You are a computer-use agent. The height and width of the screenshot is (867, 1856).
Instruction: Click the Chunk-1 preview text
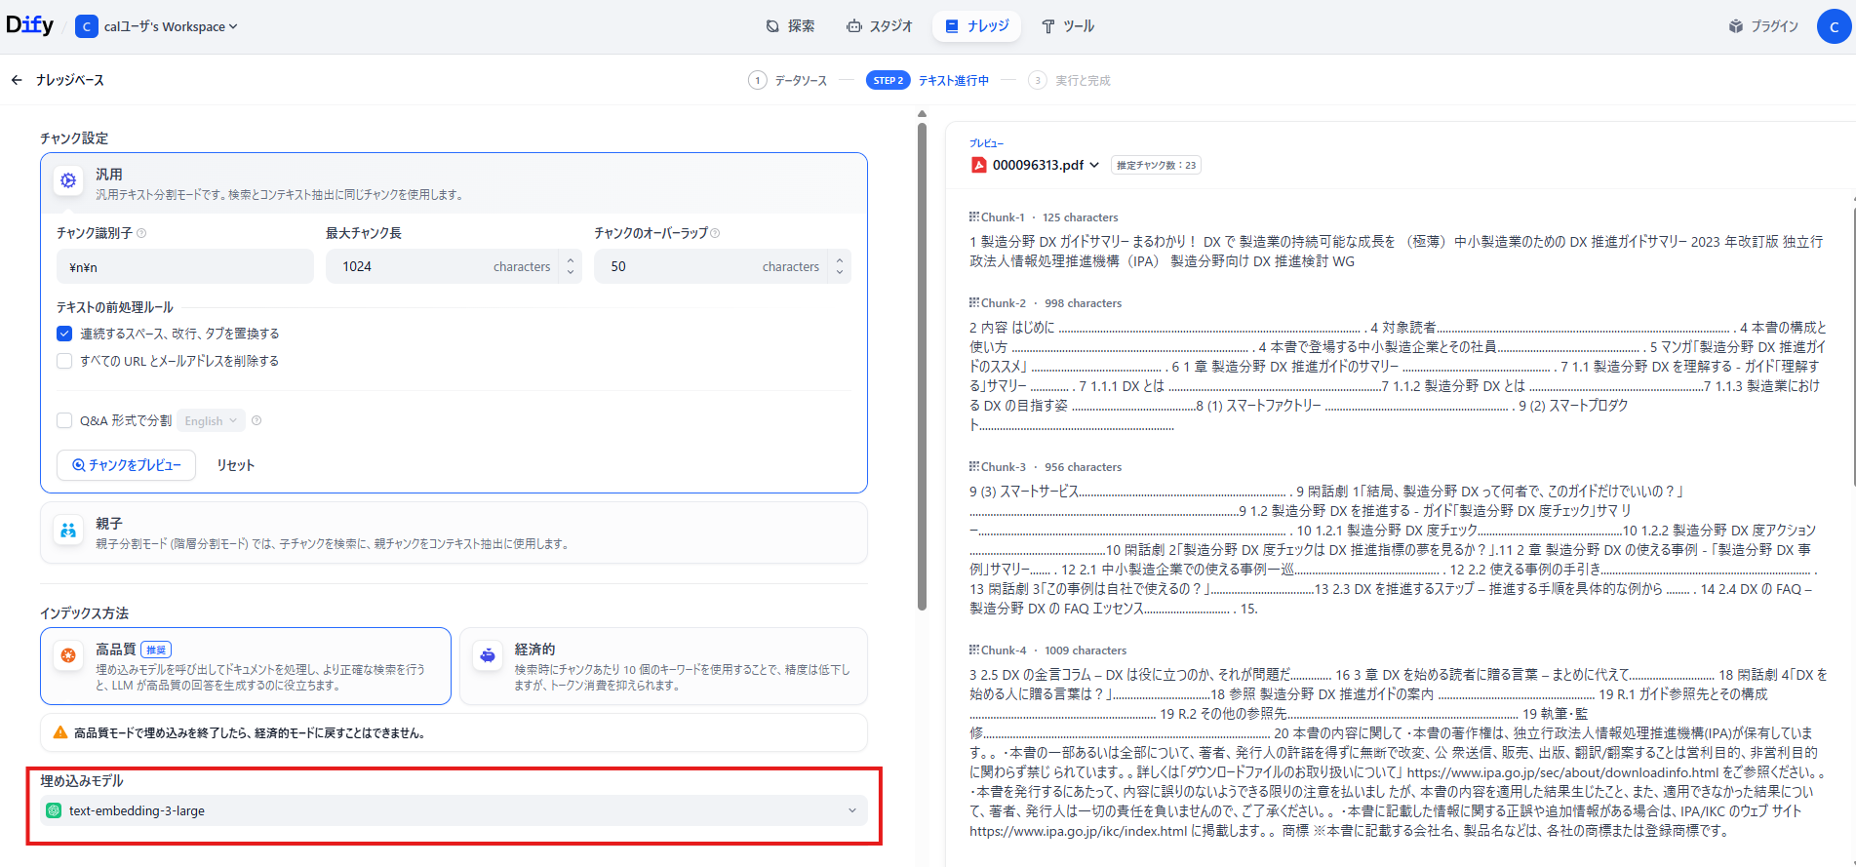tap(1397, 251)
